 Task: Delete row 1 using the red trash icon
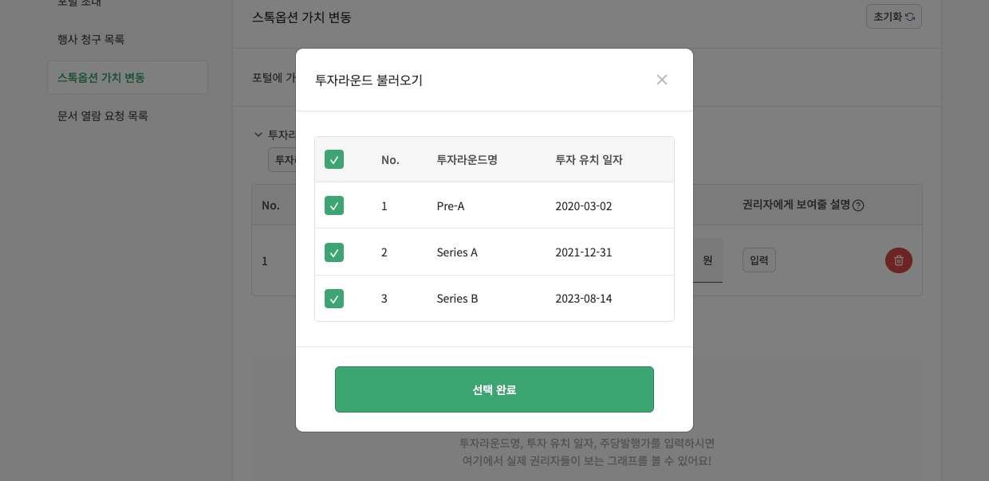(899, 260)
